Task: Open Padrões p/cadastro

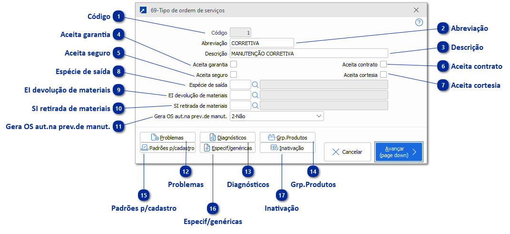Action: (168, 148)
